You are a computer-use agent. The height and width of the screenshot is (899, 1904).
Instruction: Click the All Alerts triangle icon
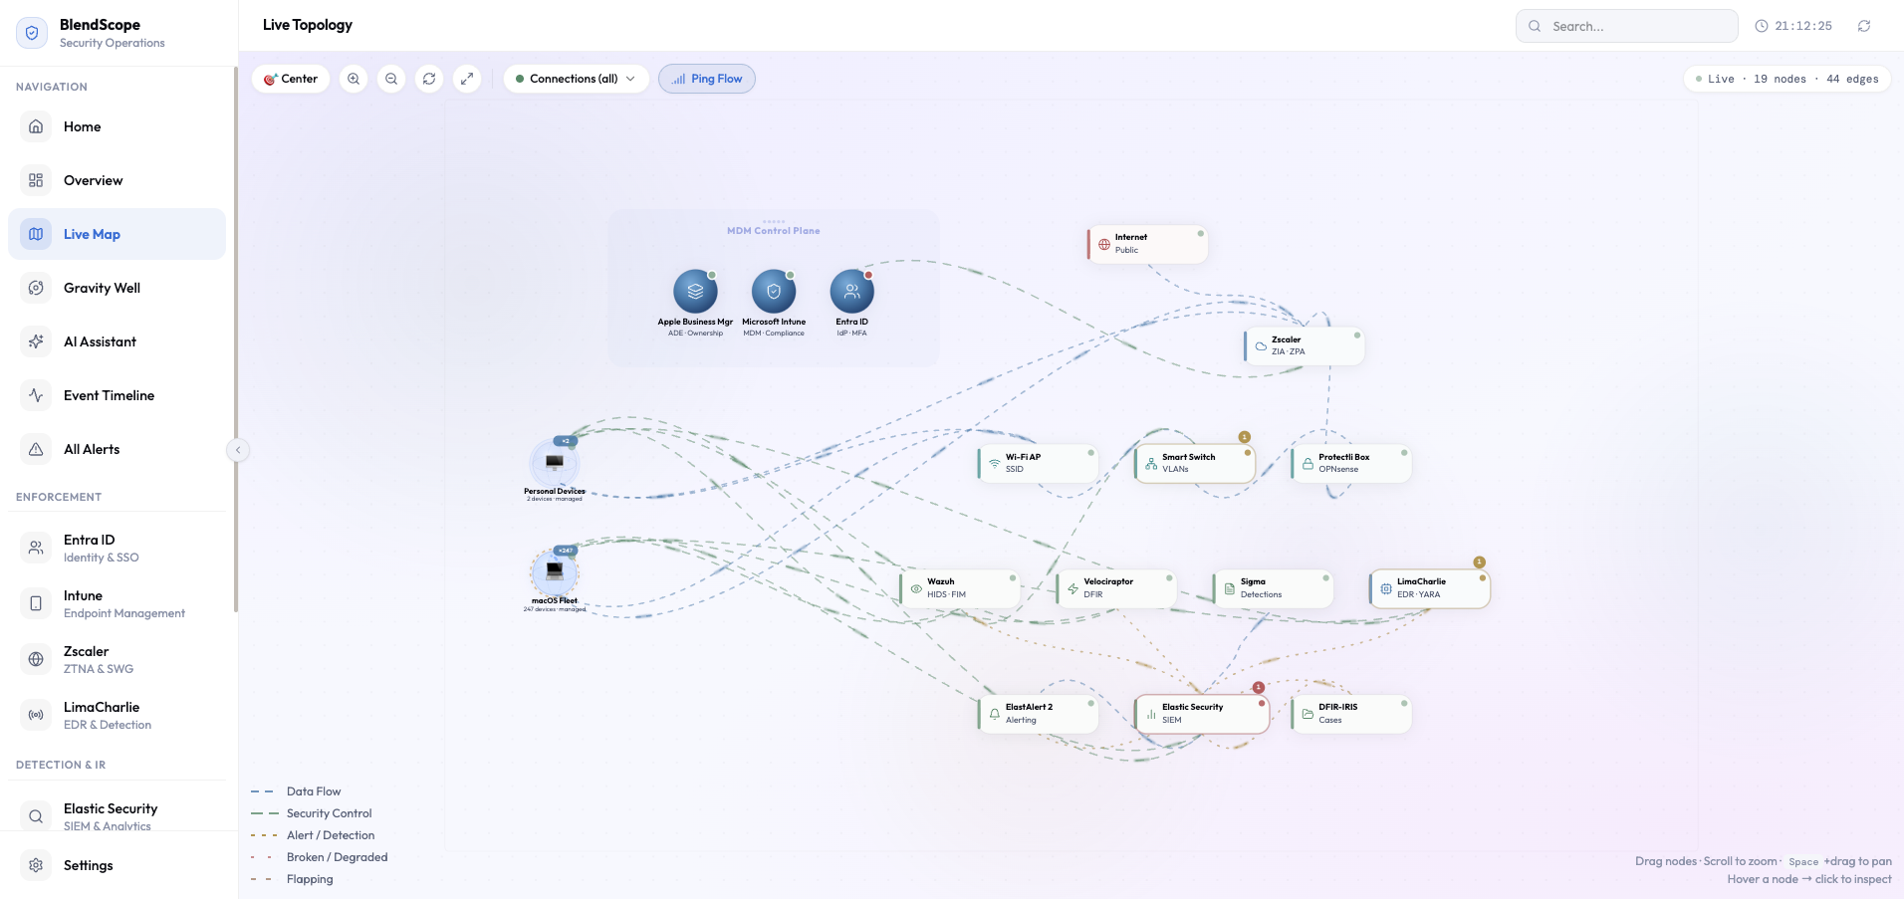pos(36,449)
